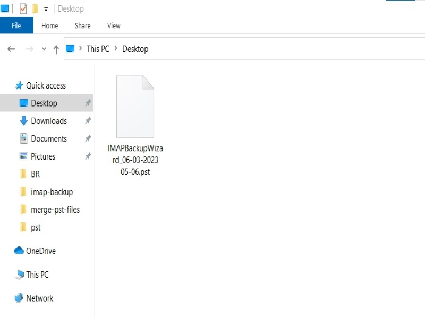The width and height of the screenshot is (425, 318).
Task: Open the Customize Quick Access Toolbar dropdown arrow
Action: click(46, 10)
